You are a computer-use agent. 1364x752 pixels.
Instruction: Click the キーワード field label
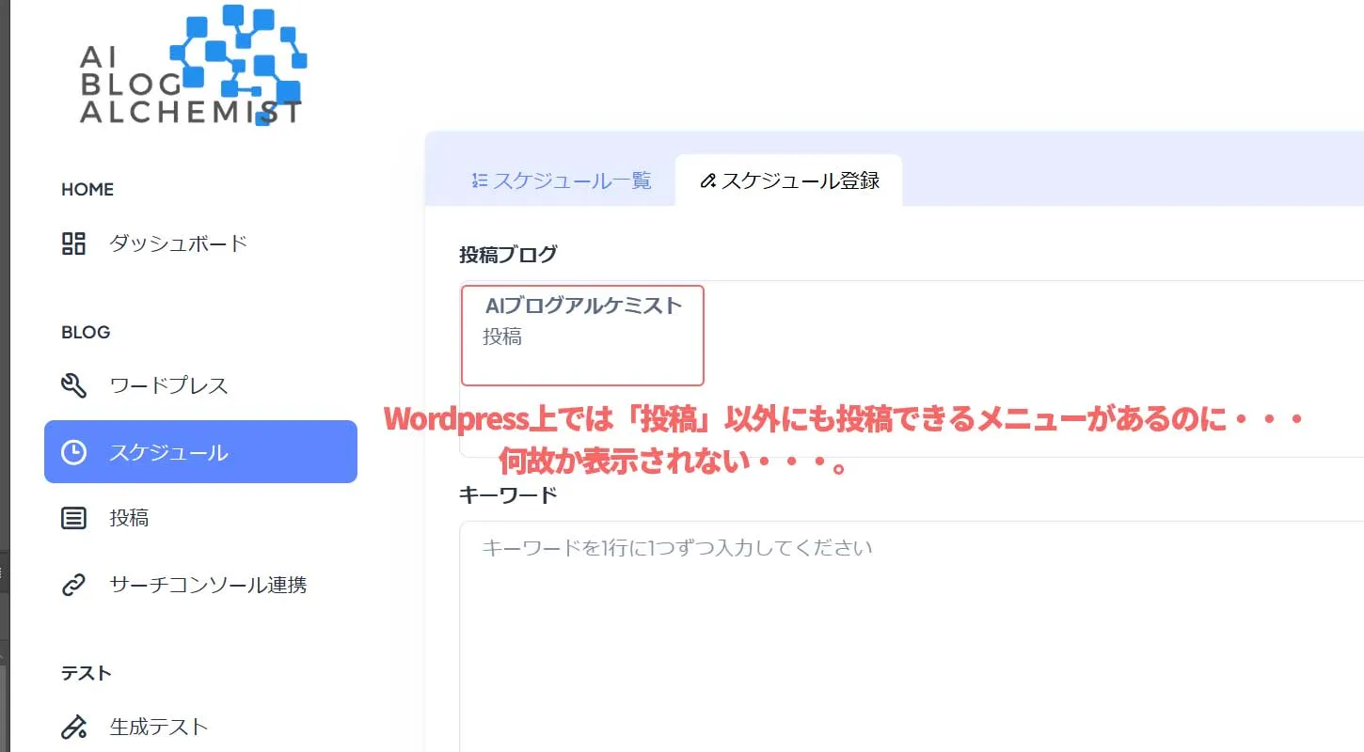[x=508, y=494]
